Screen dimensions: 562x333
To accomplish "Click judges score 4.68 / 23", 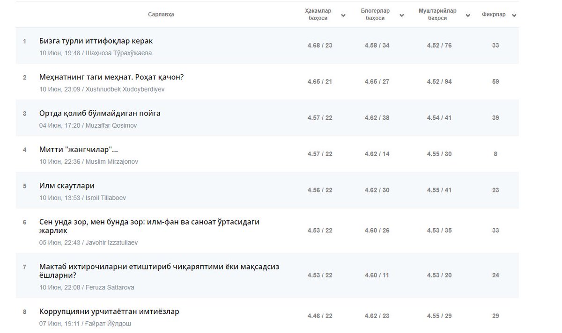I will pos(320,45).
